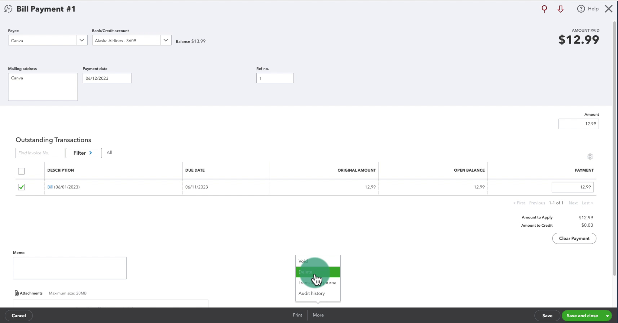Choose Audit history in the popup menu
The width and height of the screenshot is (618, 323).
click(312, 293)
